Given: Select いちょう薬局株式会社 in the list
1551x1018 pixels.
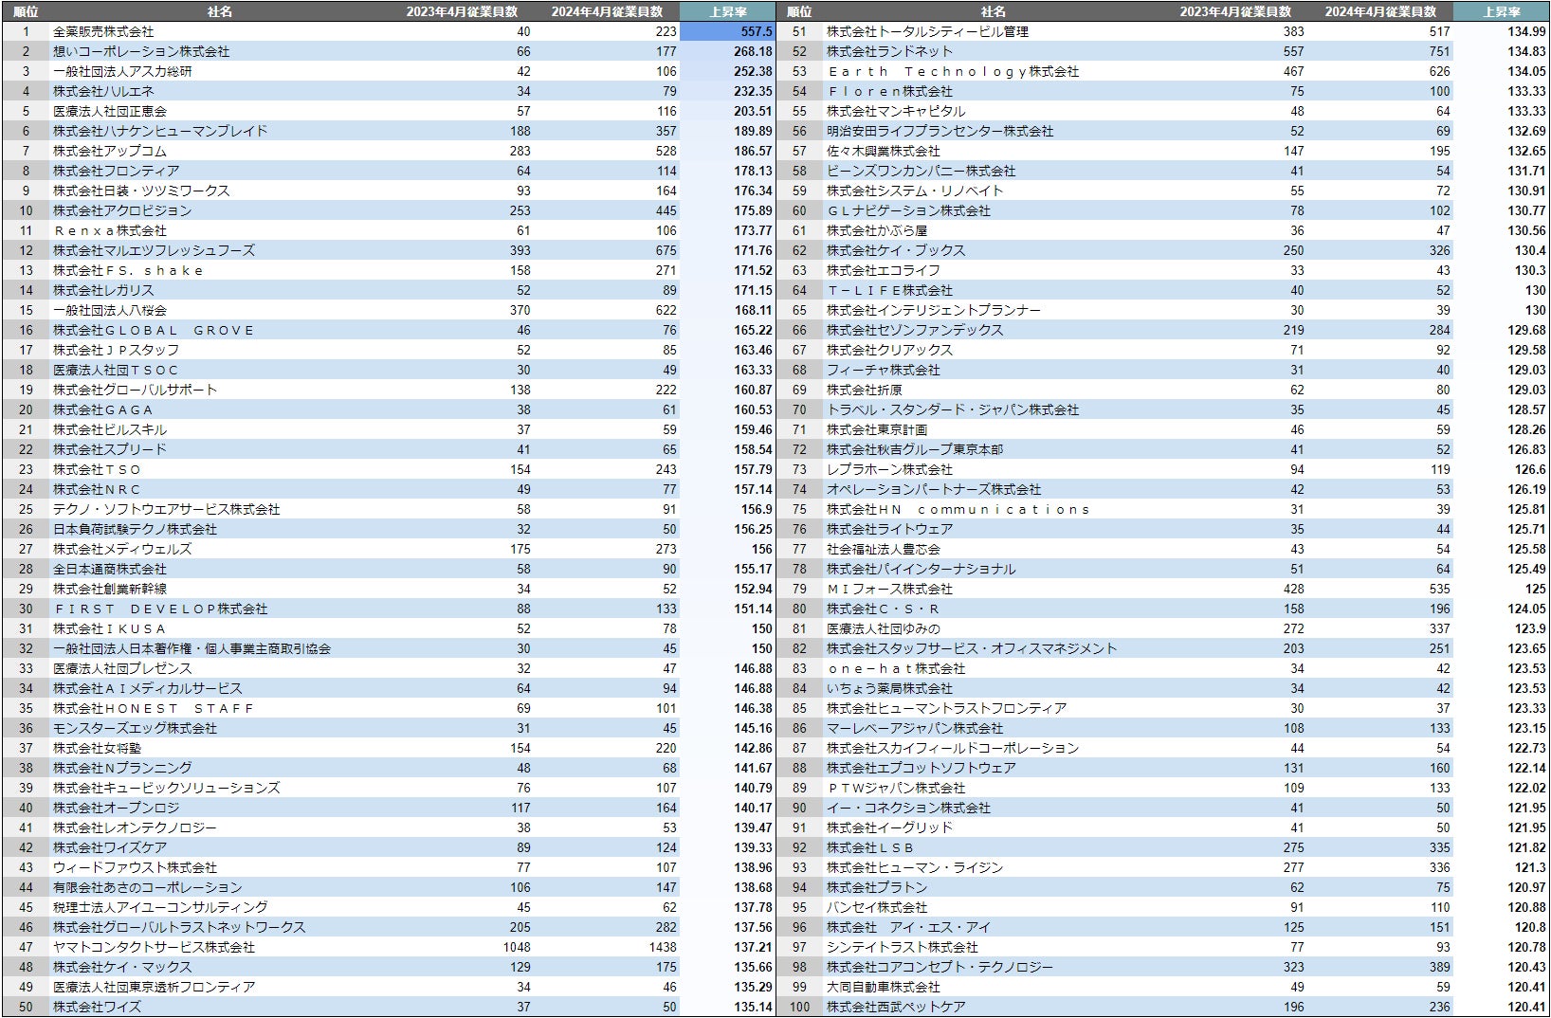Looking at the screenshot, I should (x=889, y=688).
